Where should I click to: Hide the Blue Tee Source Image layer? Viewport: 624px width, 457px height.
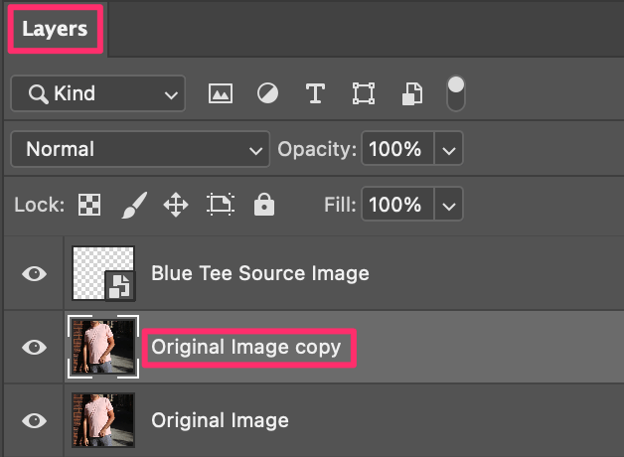coord(34,273)
